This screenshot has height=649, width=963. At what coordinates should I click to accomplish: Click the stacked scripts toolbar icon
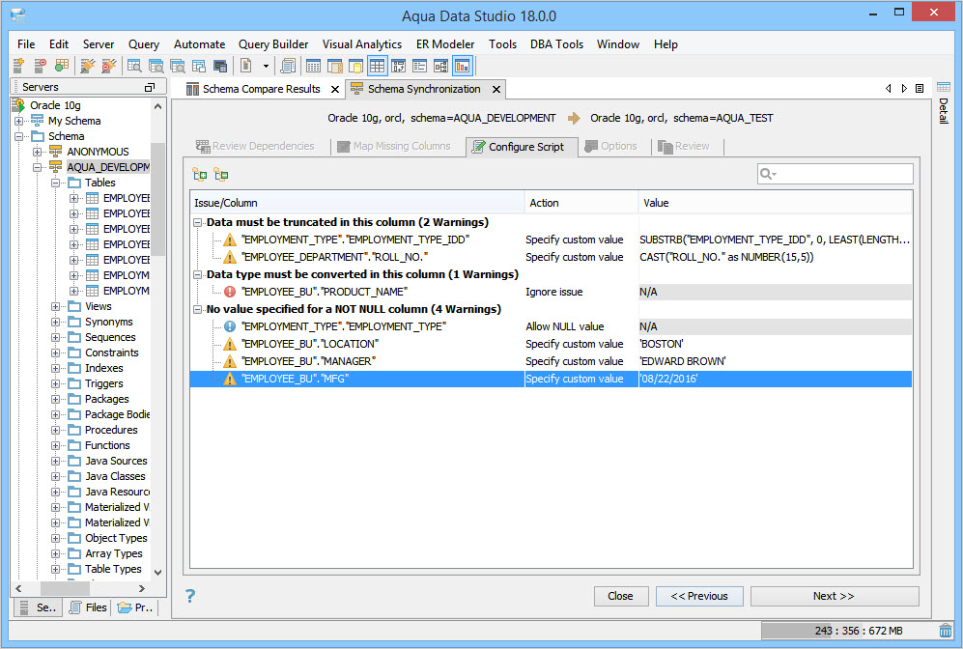287,66
